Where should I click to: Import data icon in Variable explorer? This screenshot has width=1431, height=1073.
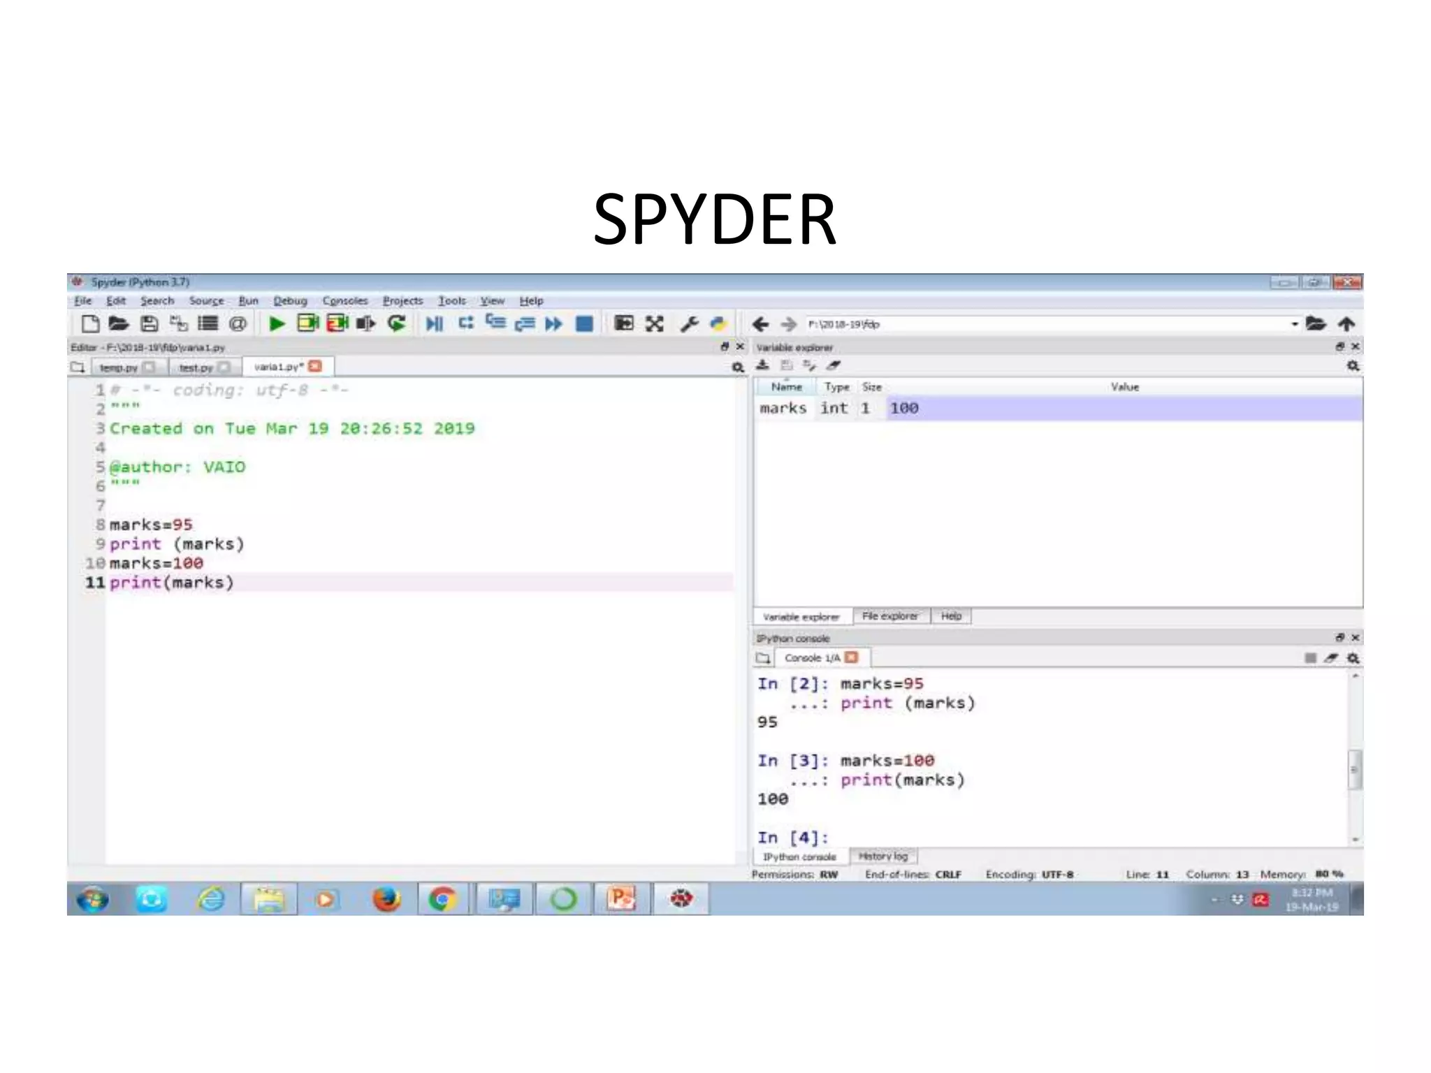click(x=763, y=365)
